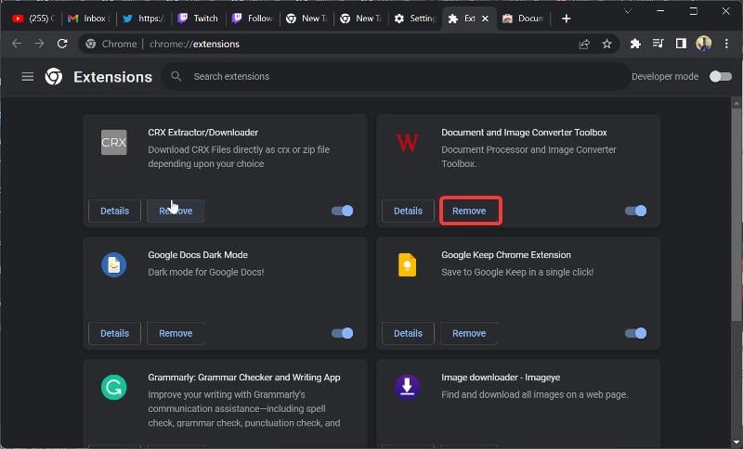Switch to the Twitch Following tab
Screen dimensions: 743x449
coord(253,19)
